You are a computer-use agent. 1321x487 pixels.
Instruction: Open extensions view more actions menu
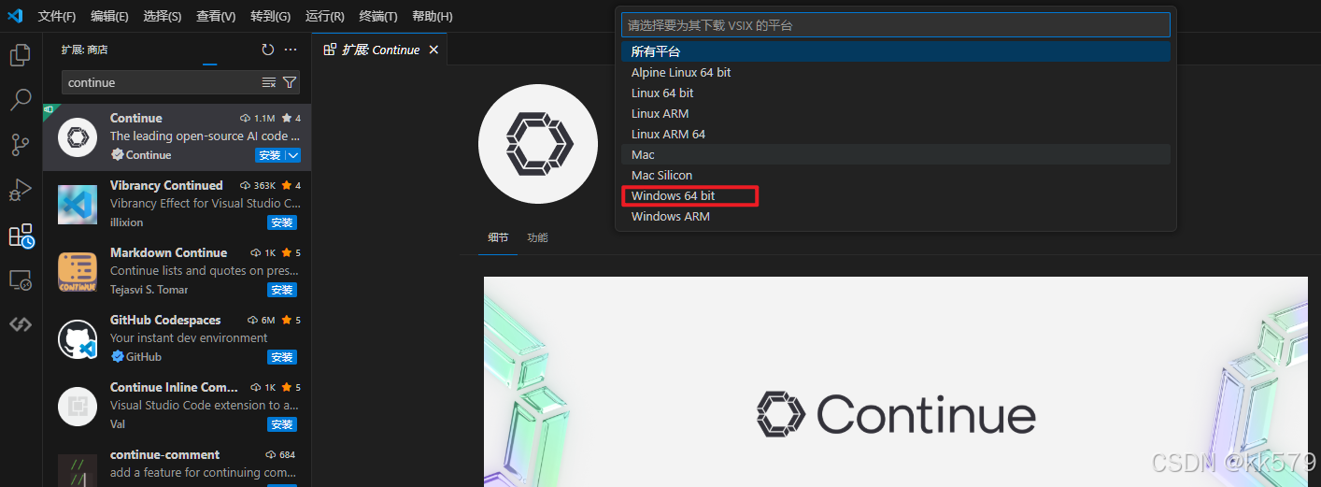coord(291,50)
